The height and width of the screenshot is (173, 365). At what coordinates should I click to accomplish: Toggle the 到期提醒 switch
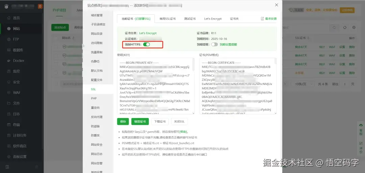pyautogui.click(x=214, y=45)
